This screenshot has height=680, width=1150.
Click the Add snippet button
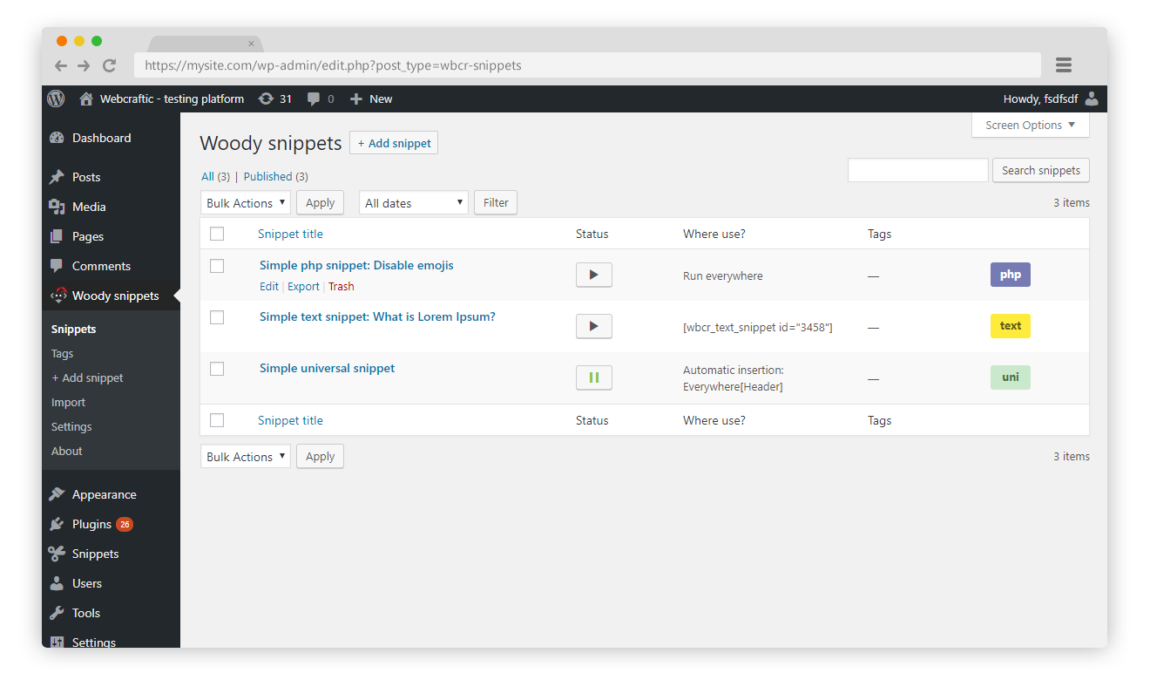point(394,143)
